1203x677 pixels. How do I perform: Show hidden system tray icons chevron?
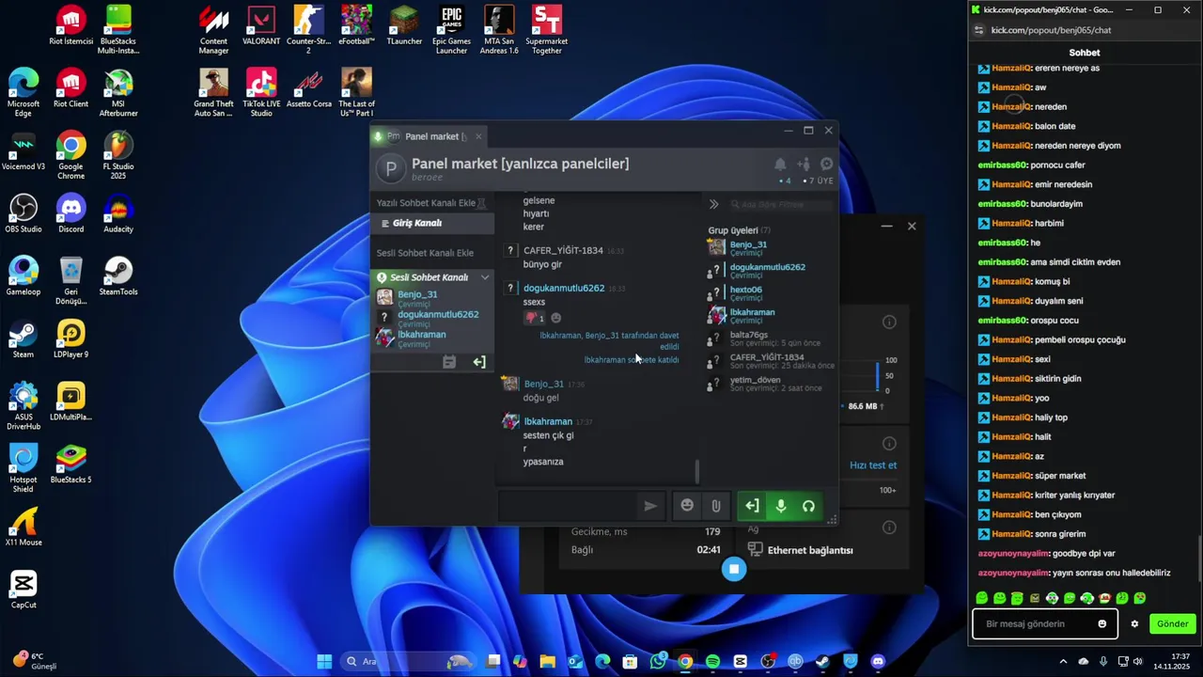coord(1063,662)
